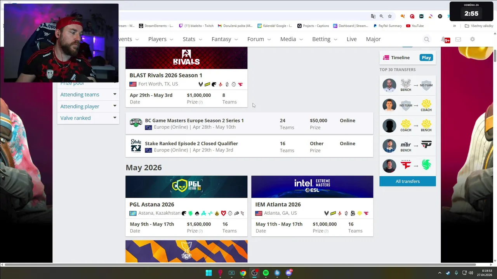The height and width of the screenshot is (279, 497).
Task: Open BC Game Masters Europe Season 2 Series 1
Action: [x=194, y=121]
